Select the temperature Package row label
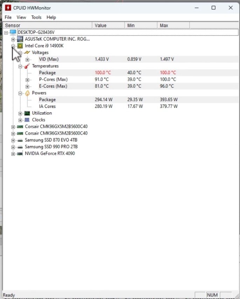 [47, 73]
